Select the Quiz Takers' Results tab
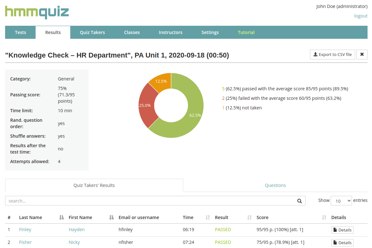Image resolution: width=372 pixels, height=248 pixels. point(94,185)
